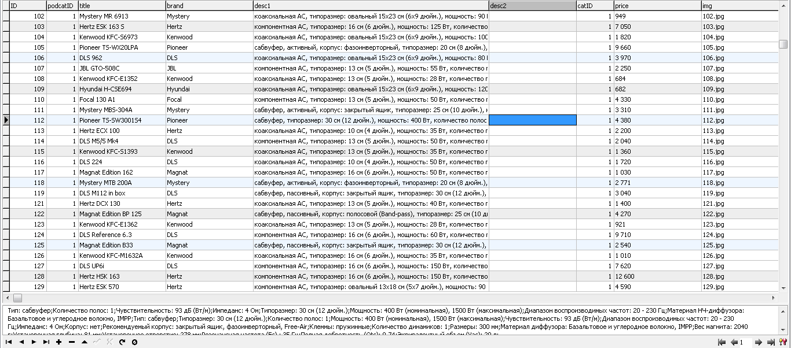The height and width of the screenshot is (348, 791).
Task: Click the img column header
Action: (739, 5)
